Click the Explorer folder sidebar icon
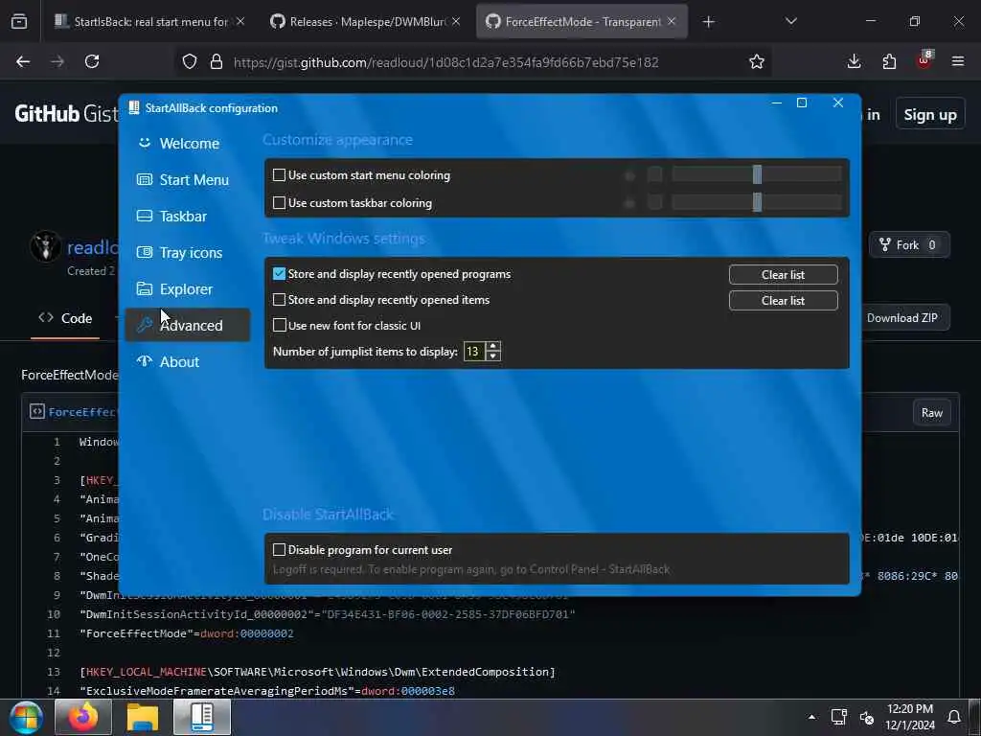This screenshot has height=736, width=981. point(145,288)
